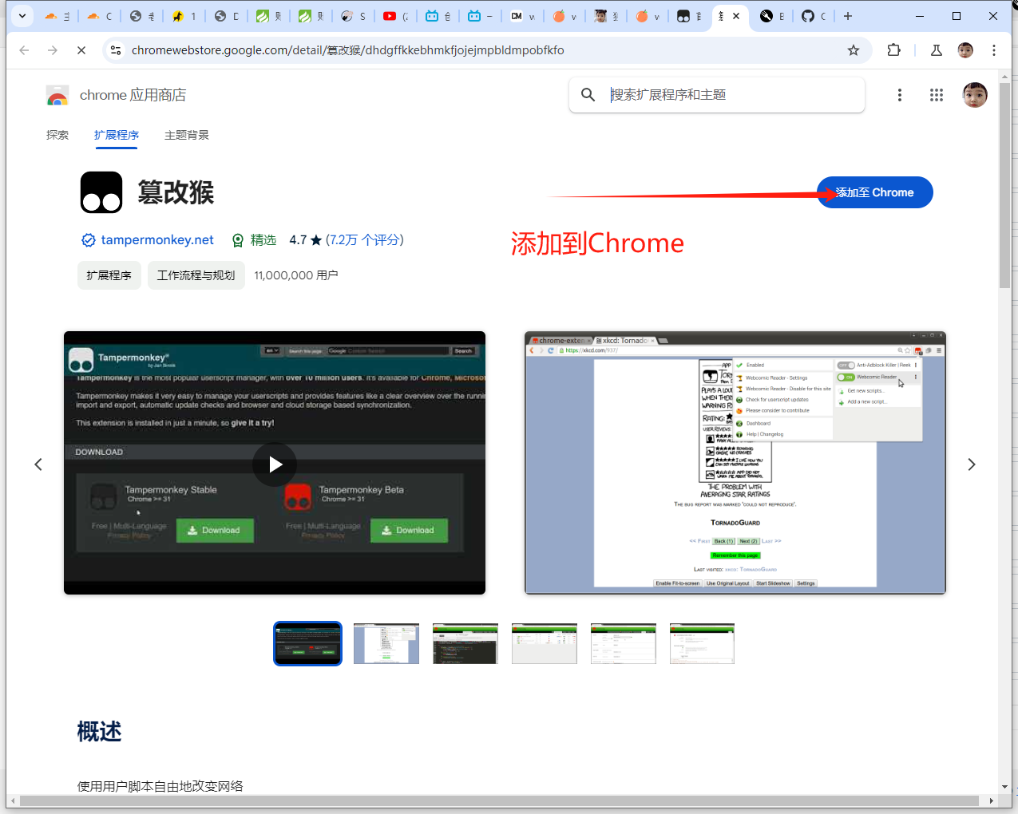Show previous screenshot with left chevron

point(38,464)
